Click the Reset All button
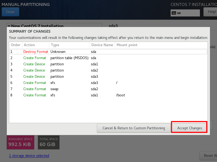This screenshot has width=217, height=162. click(208, 156)
